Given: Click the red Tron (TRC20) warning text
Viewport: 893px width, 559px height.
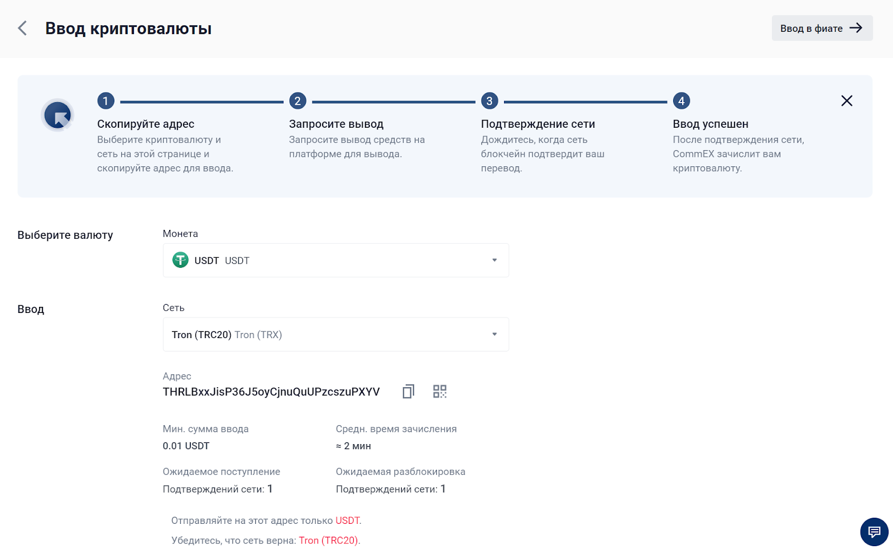Looking at the screenshot, I should tap(329, 541).
